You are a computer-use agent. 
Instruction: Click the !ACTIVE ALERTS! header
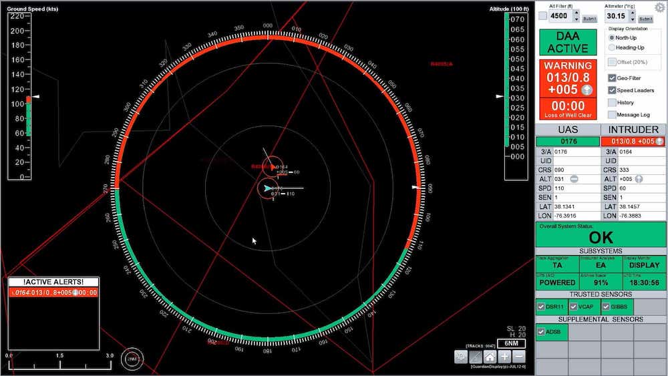tap(53, 282)
